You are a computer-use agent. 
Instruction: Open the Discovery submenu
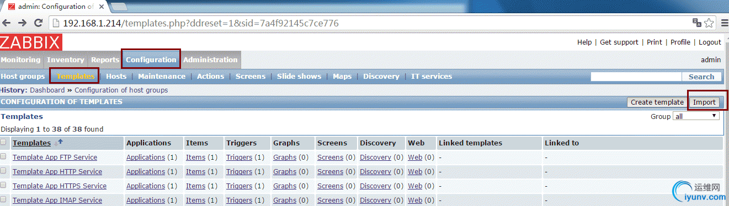381,77
